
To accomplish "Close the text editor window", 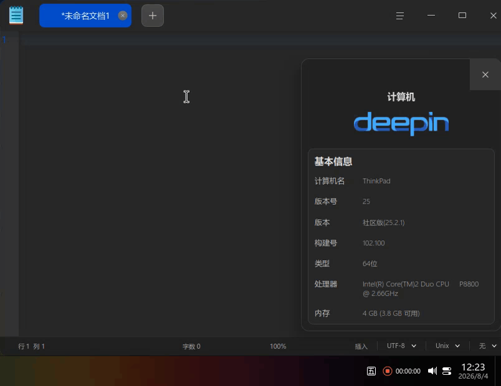I will click(x=493, y=16).
